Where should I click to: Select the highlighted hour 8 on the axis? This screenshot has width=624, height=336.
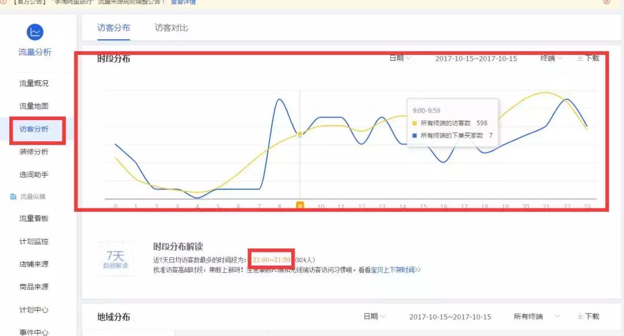[300, 205]
